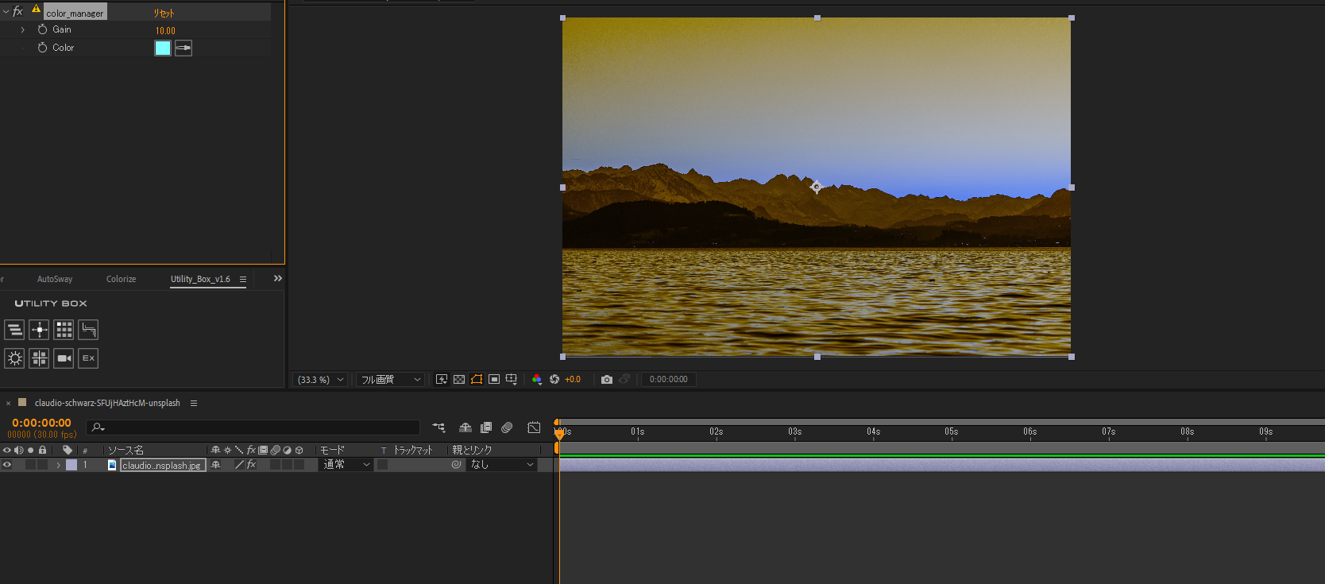Open the なし parent dropdown

[502, 465]
